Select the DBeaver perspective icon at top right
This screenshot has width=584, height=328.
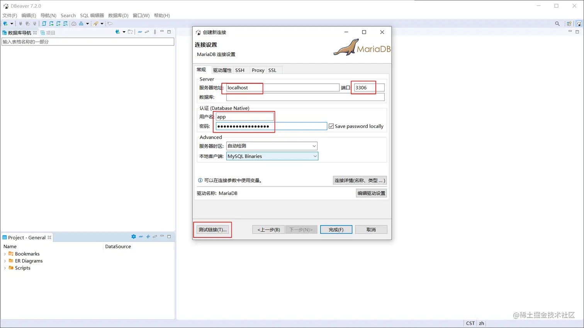tap(579, 24)
